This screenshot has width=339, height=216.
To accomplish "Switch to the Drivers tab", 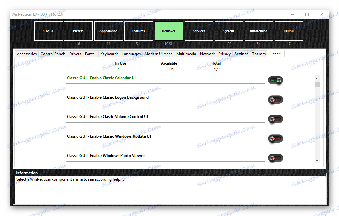I will [75, 54].
